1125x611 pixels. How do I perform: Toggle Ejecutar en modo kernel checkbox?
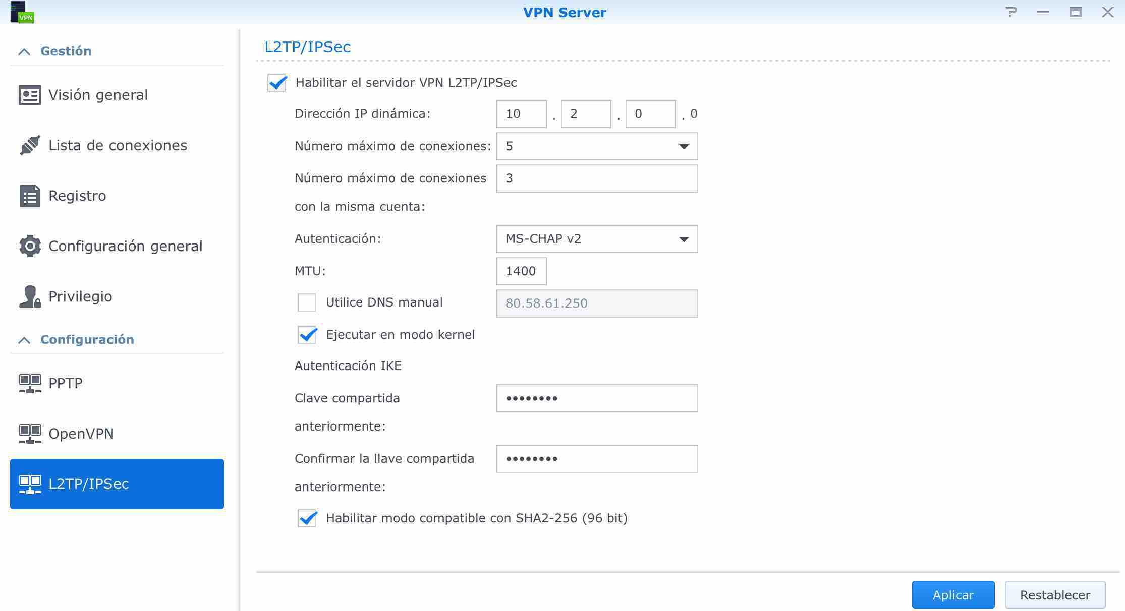tap(307, 335)
